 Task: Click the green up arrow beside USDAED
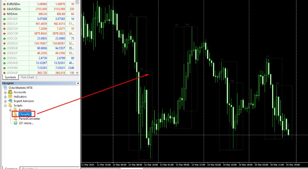(4, 19)
